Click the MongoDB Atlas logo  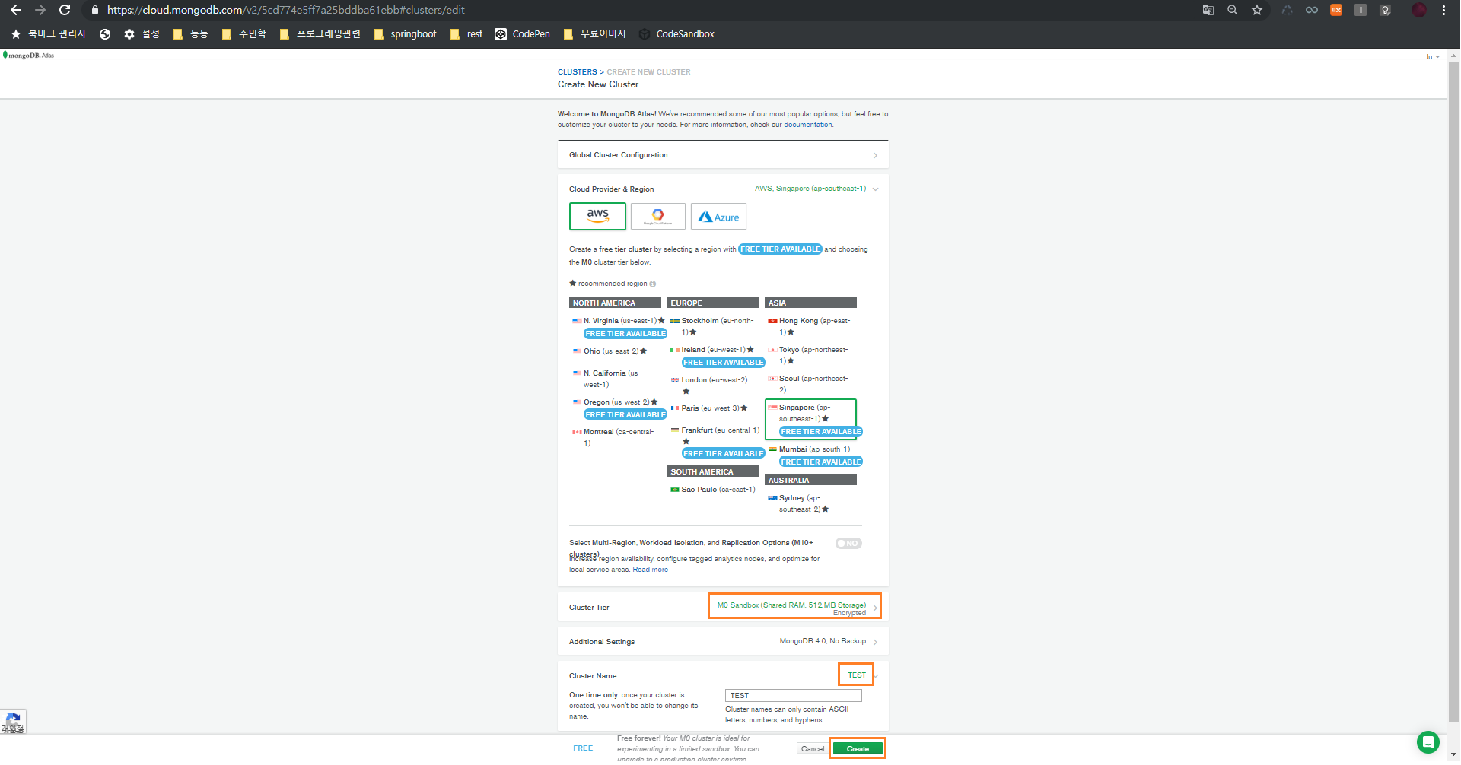(x=29, y=55)
